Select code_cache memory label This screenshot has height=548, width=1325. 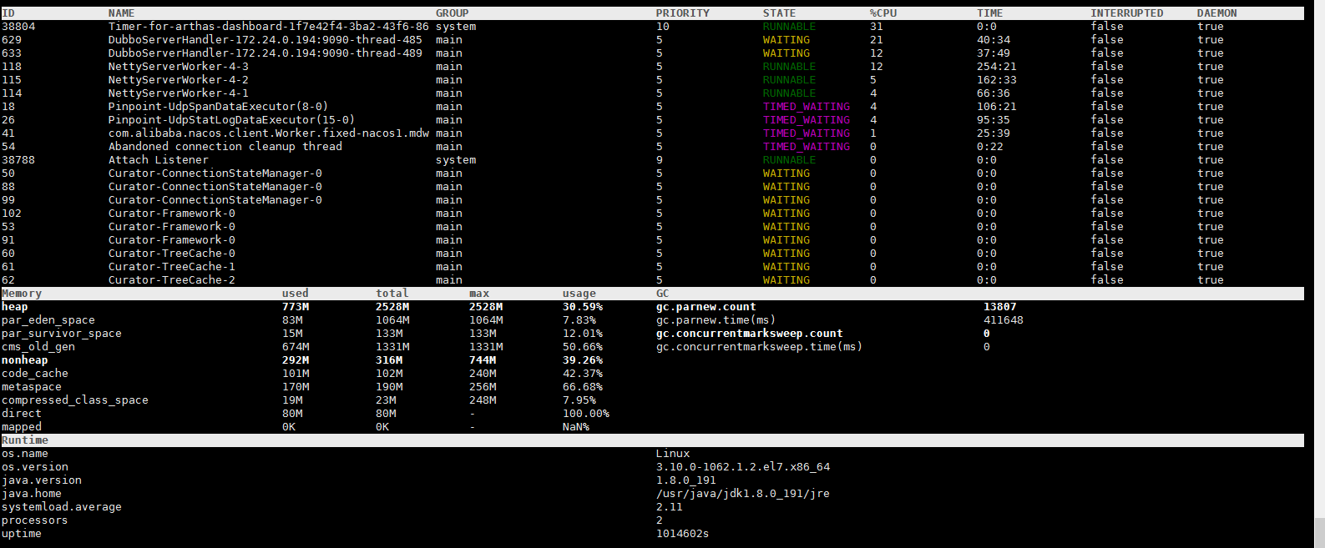point(34,374)
